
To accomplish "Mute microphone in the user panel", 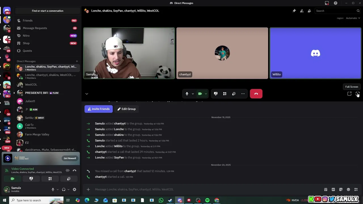I will [x=53, y=190].
